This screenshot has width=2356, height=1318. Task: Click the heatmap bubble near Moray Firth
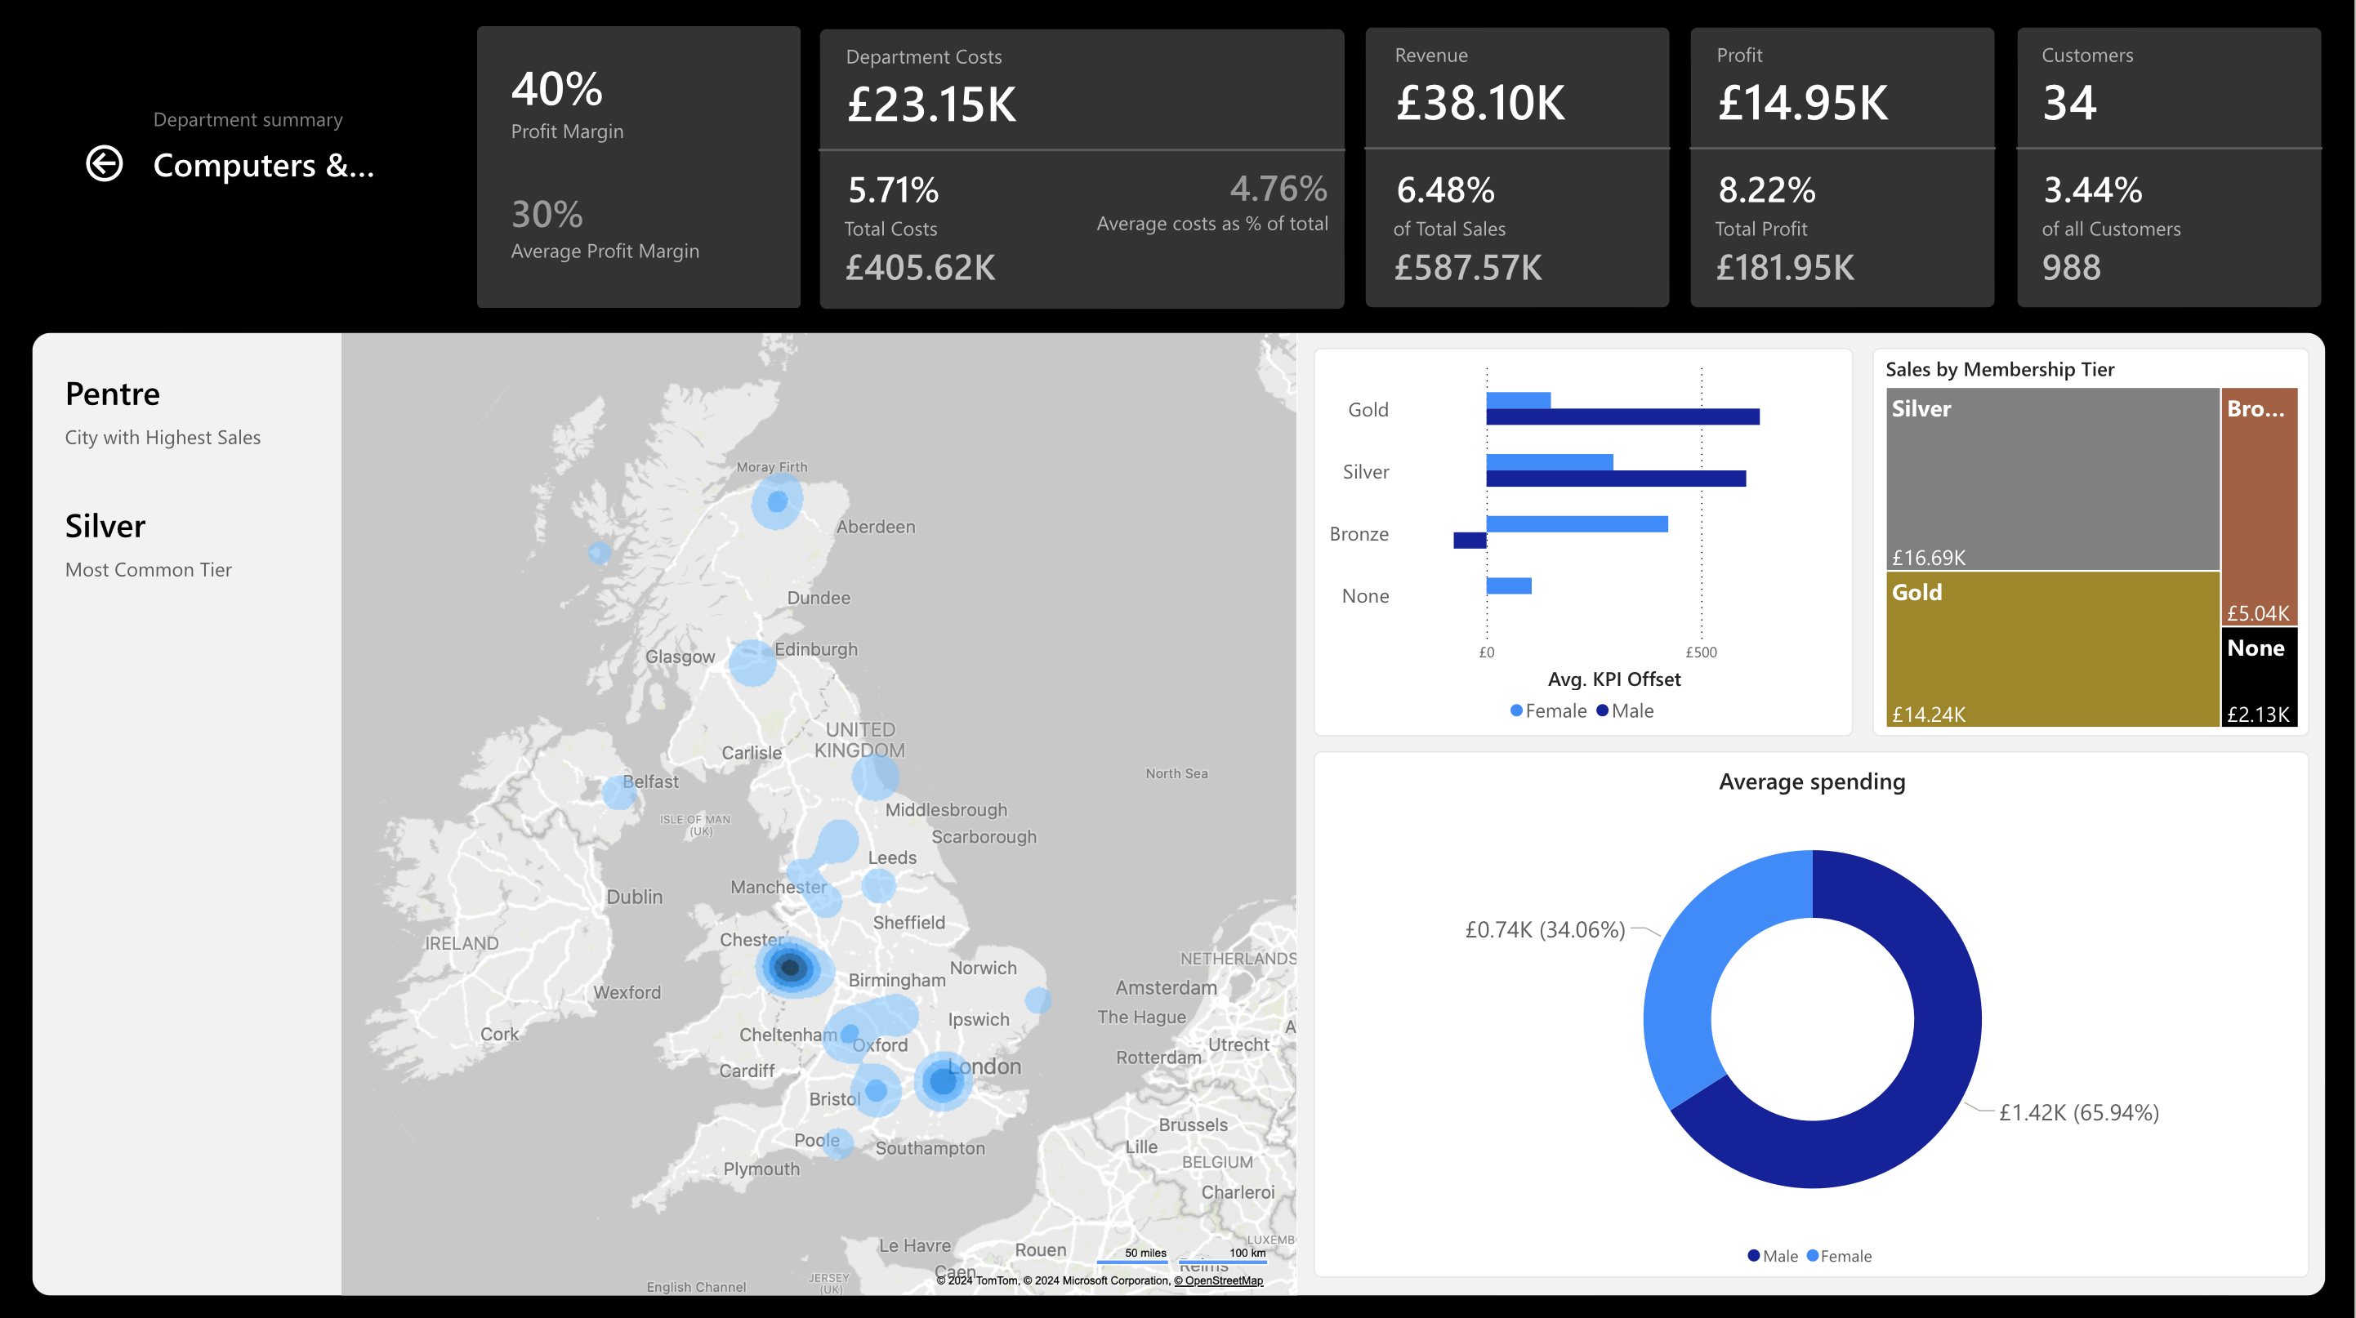coord(778,501)
